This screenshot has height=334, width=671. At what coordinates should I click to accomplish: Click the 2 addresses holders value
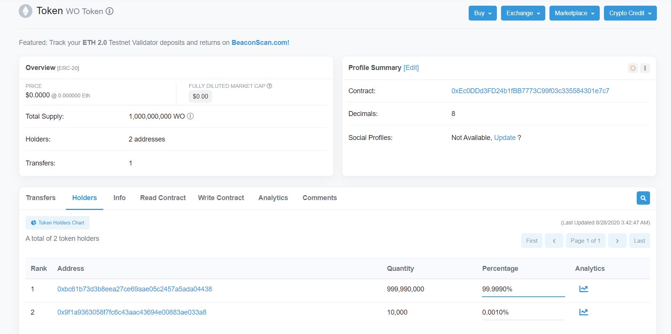147,139
